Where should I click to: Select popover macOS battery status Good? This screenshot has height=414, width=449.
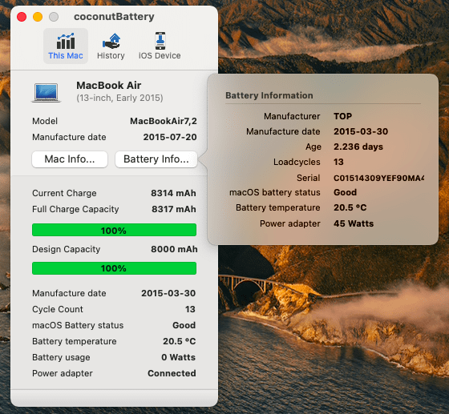(345, 192)
